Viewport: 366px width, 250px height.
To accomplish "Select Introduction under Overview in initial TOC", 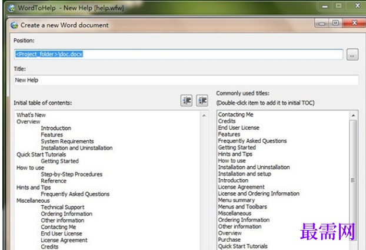I will tap(56, 128).
